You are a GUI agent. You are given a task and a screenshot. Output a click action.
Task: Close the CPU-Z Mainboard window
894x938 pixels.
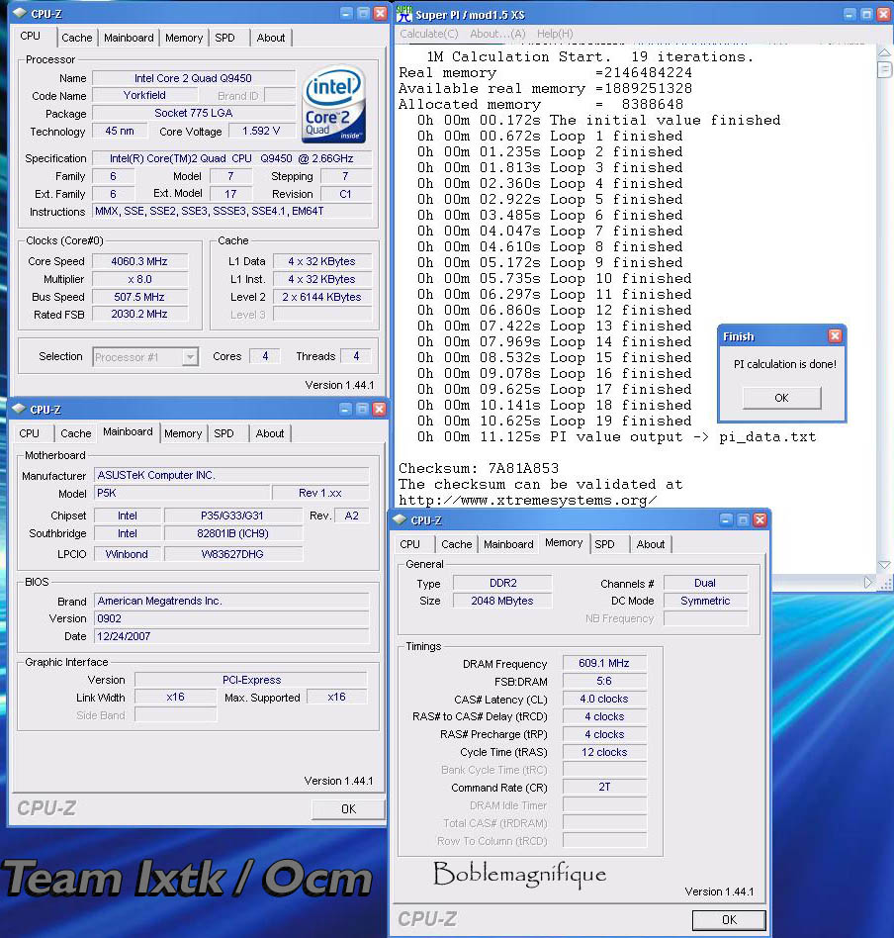tap(379, 409)
